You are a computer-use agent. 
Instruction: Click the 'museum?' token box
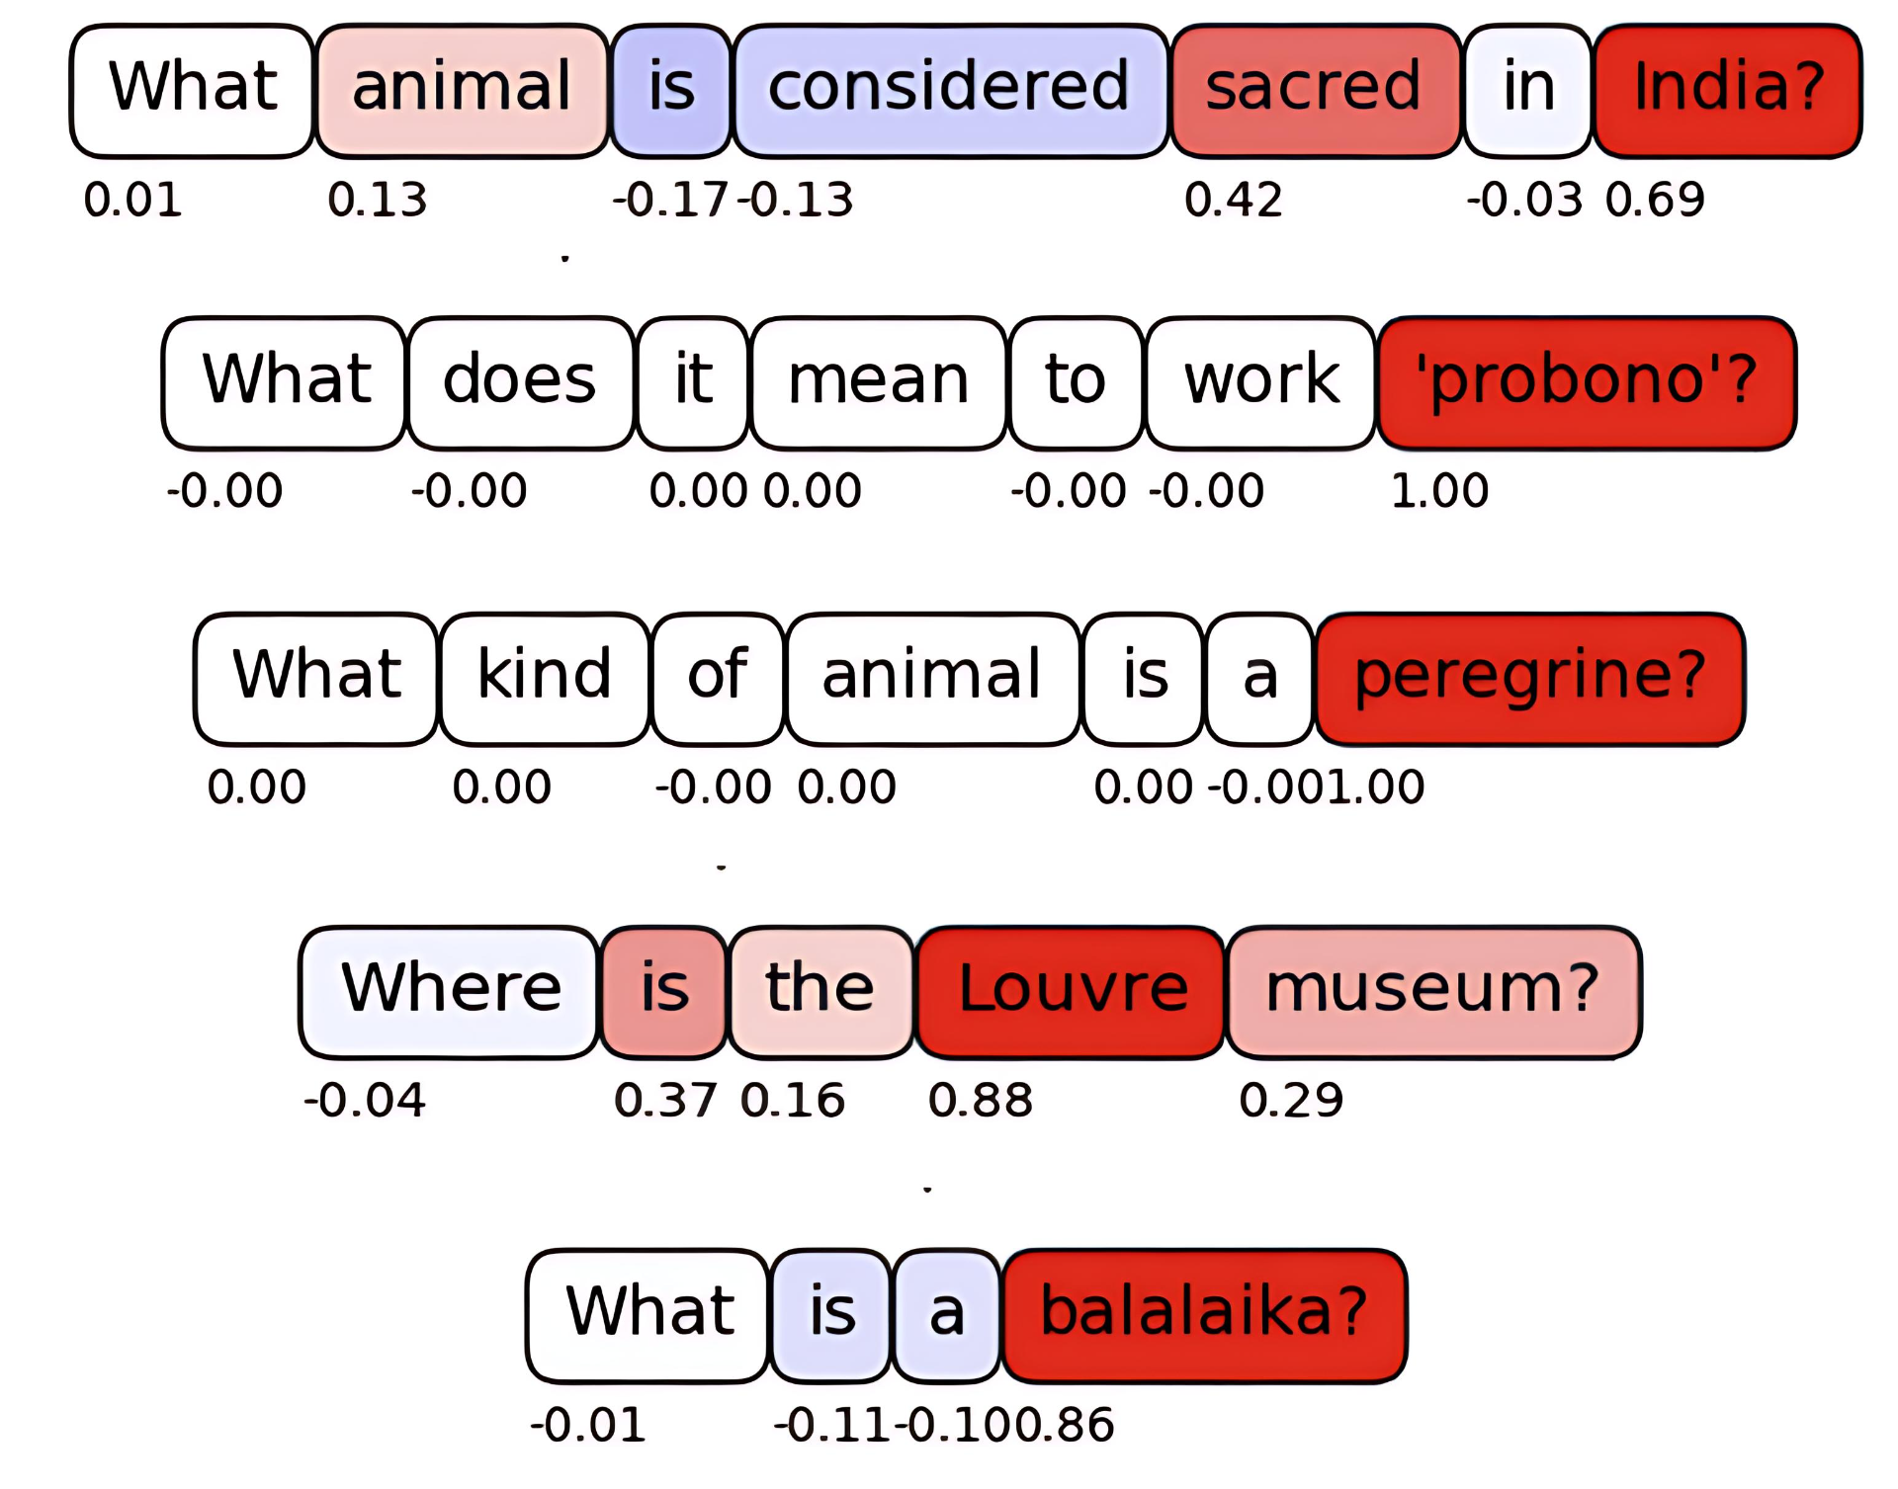pyautogui.click(x=1433, y=992)
